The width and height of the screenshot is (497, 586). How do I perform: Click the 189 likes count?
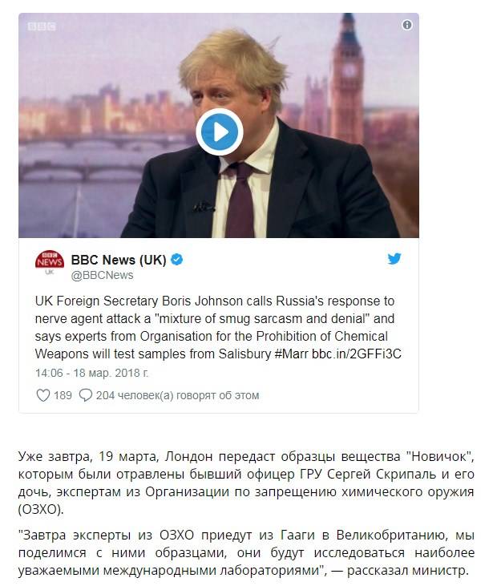(63, 395)
